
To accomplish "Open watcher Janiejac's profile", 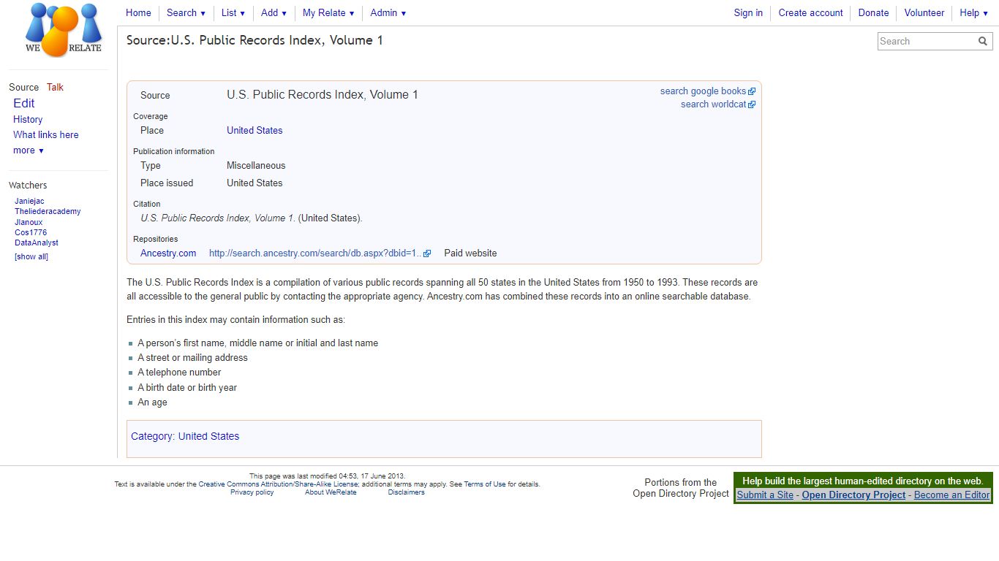I will point(29,201).
